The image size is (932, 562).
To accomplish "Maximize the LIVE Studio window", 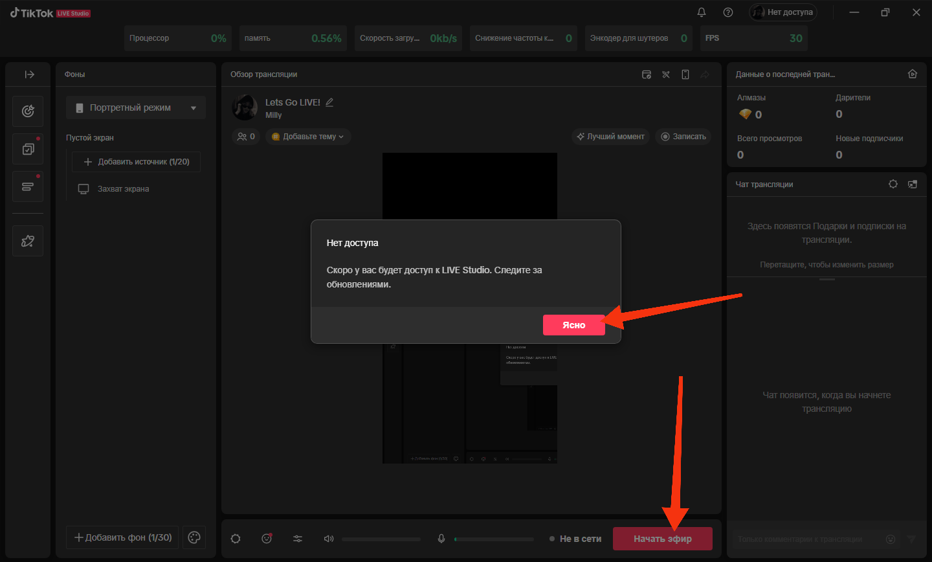I will [885, 12].
